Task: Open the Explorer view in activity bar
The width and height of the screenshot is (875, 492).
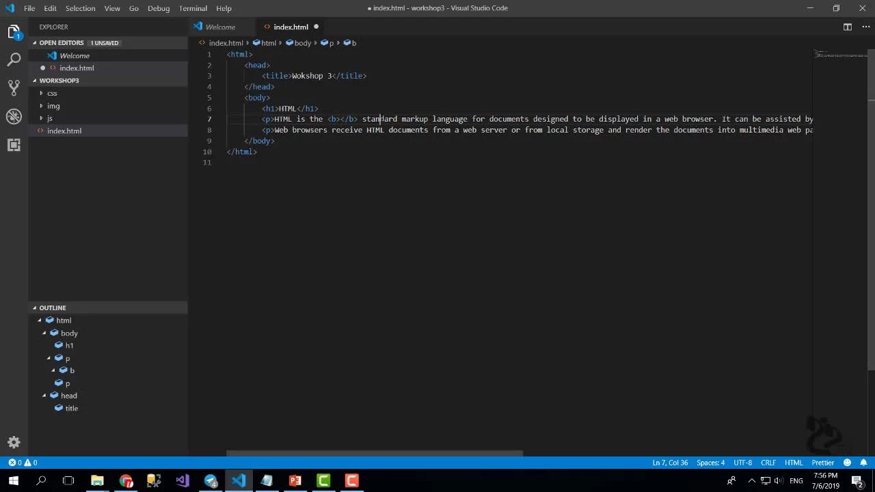Action: tap(14, 32)
